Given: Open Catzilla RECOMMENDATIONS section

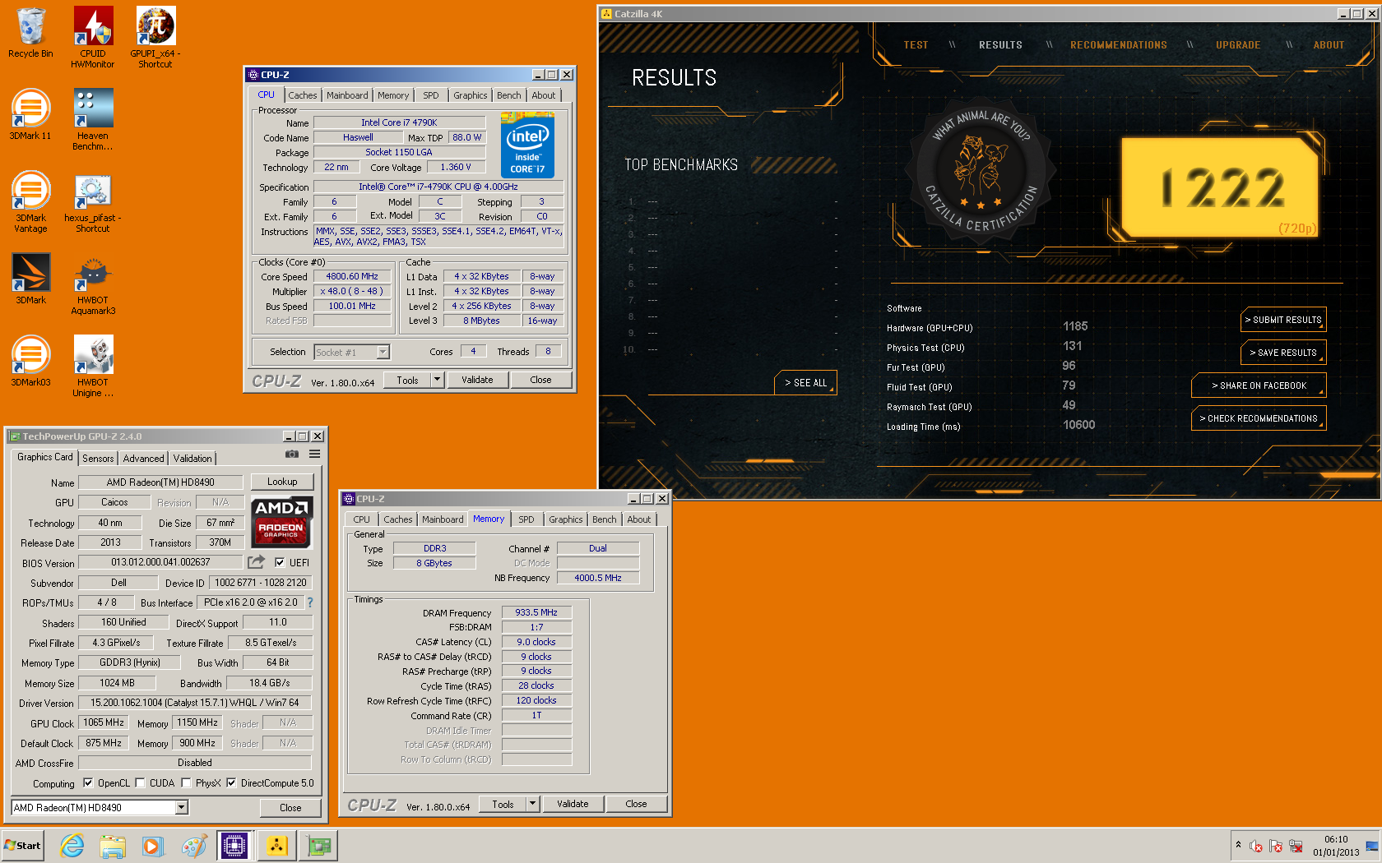Looking at the screenshot, I should pyautogui.click(x=1119, y=45).
